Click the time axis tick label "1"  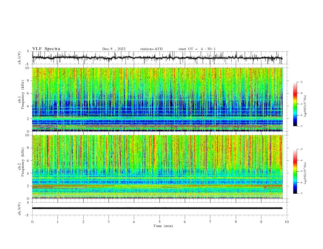pyautogui.click(x=58, y=222)
